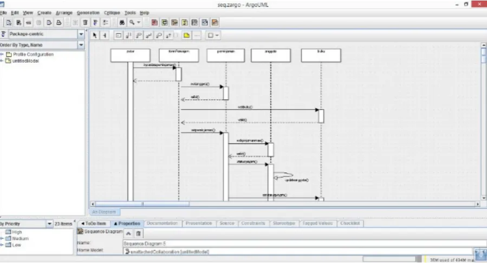Viewport: 487px width, 263px height.
Task: Pick the New Classifier Role tool
Action: coord(118,35)
